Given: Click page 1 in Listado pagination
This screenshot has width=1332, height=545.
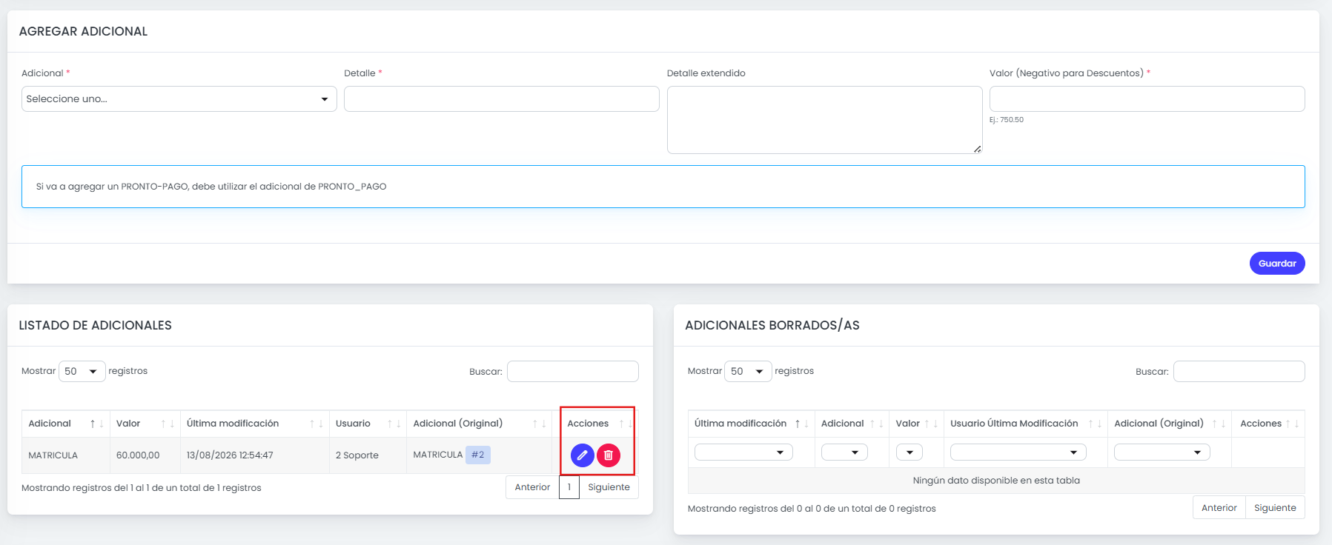Looking at the screenshot, I should click(x=569, y=487).
